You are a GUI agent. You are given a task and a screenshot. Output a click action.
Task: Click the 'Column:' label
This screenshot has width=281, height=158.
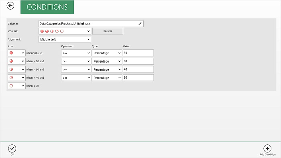[13, 24]
